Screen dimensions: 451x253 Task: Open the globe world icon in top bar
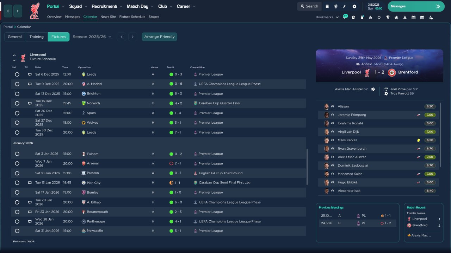(x=336, y=6)
